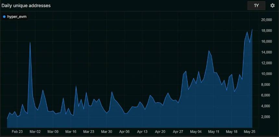Click the Daily unique addresses chart title
This screenshot has height=137, width=279.
pos(26,6)
